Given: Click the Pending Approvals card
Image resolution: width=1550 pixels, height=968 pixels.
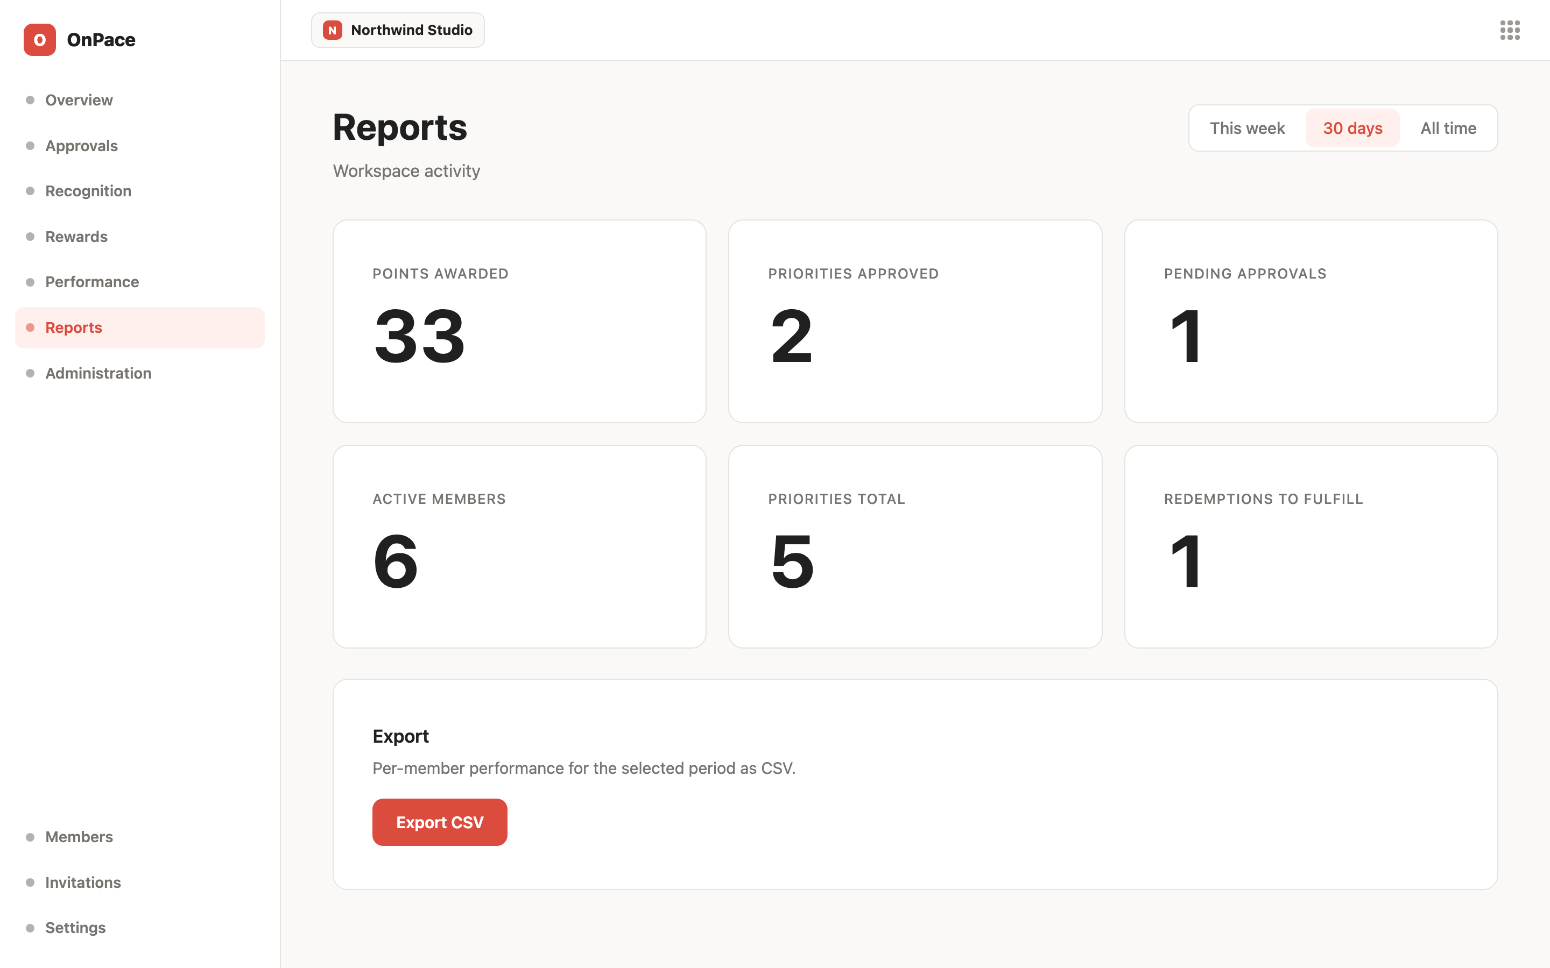Looking at the screenshot, I should [x=1311, y=322].
